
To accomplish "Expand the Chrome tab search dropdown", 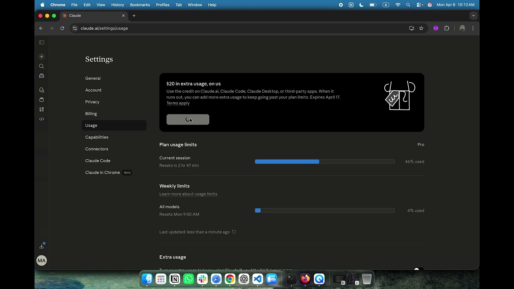I will [473, 16].
